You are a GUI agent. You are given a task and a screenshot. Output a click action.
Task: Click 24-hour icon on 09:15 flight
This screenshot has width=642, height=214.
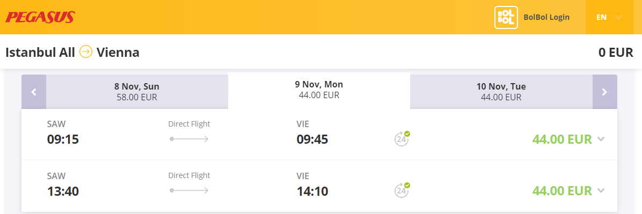pyautogui.click(x=402, y=139)
